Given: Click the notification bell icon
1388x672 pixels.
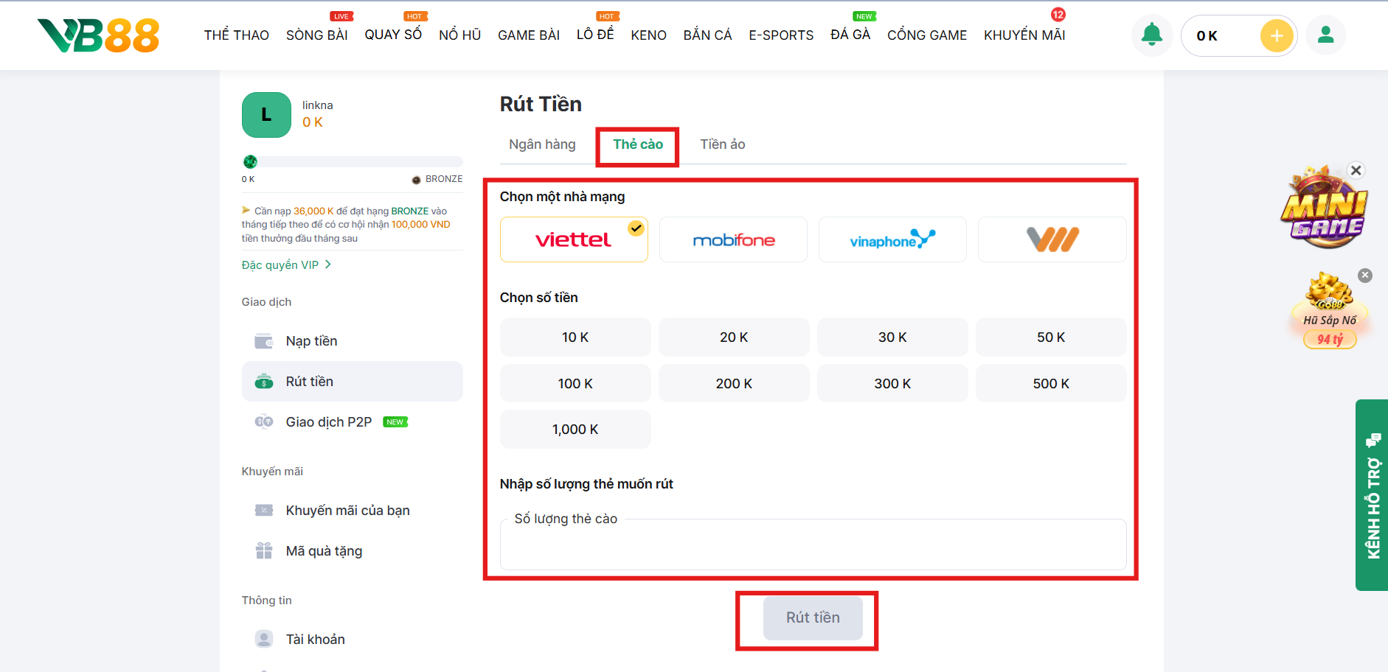Looking at the screenshot, I should [x=1151, y=35].
